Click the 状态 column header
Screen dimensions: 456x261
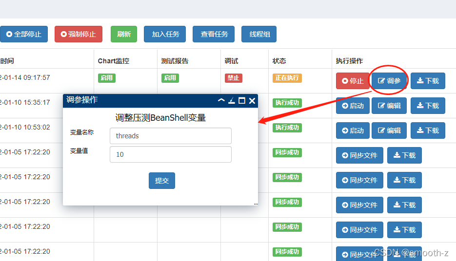(279, 61)
